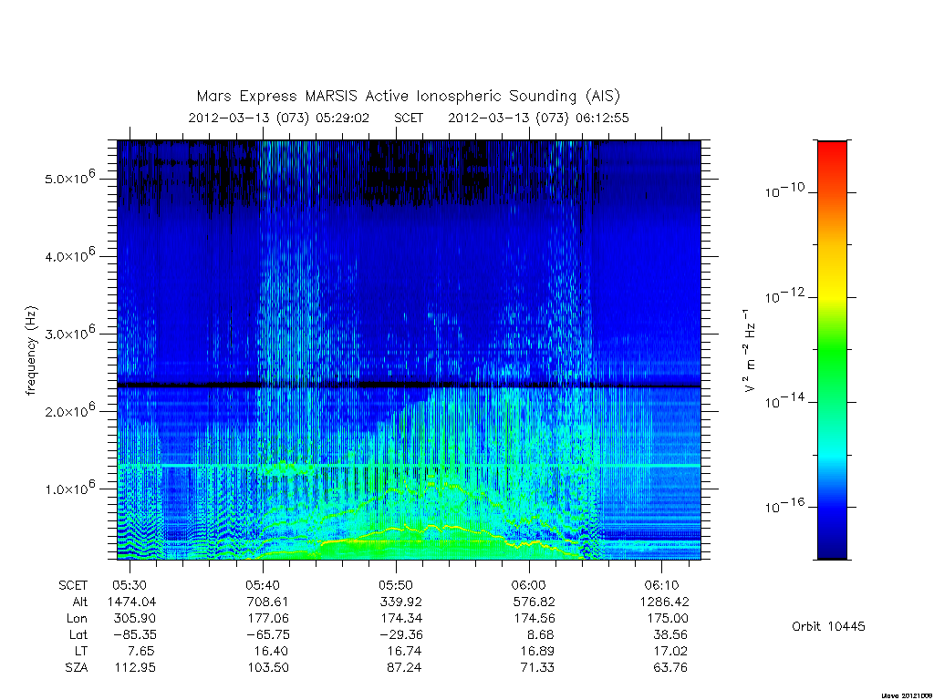The height and width of the screenshot is (700, 934).
Task: Select altitude value 576.82
Action: coord(534,602)
